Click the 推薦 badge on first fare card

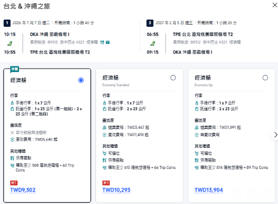pos(14,69)
